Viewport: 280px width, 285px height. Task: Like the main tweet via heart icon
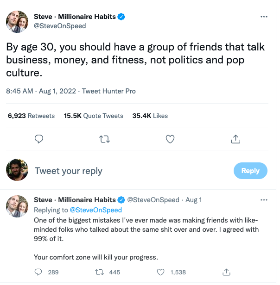pyautogui.click(x=170, y=139)
